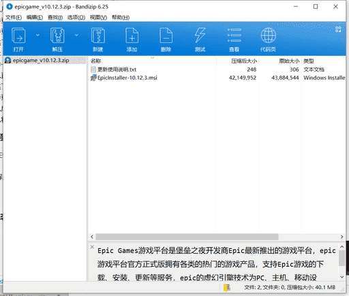Screen dimensions: 349x296
Task: Minimize the Bandizip window
Action: click(296, 7)
